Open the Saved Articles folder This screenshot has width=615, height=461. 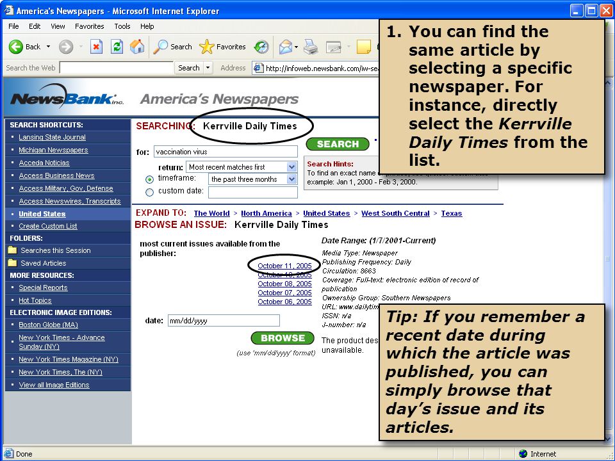tap(43, 263)
